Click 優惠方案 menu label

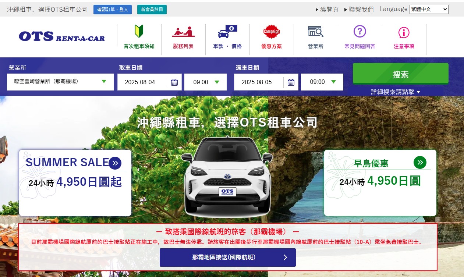tap(272, 46)
